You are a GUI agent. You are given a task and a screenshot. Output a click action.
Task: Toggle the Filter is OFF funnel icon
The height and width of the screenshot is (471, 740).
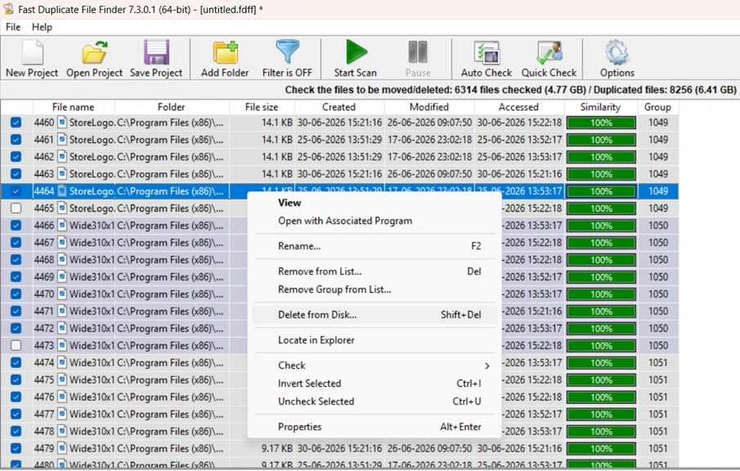coord(287,52)
